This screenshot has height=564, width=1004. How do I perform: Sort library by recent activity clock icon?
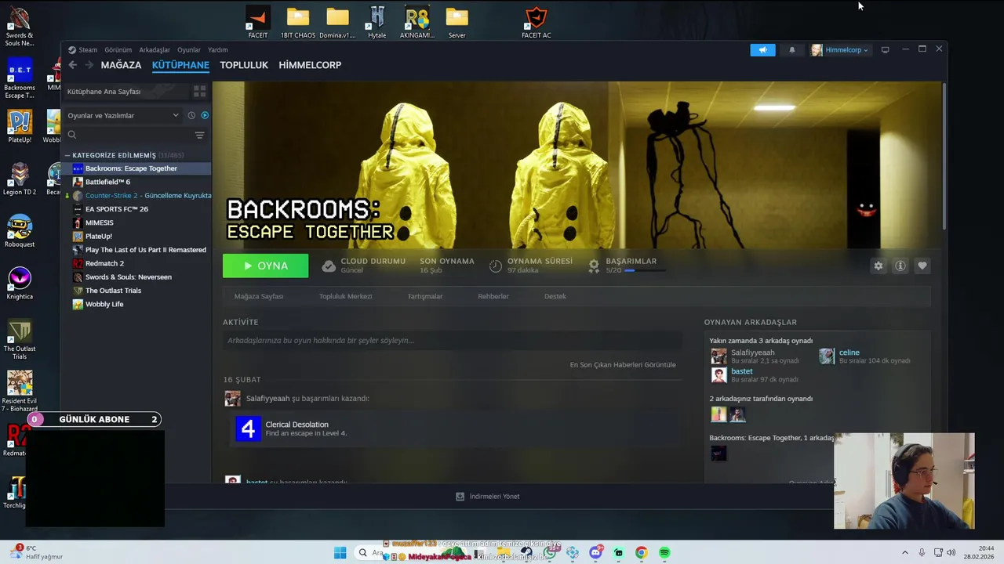coord(191,115)
